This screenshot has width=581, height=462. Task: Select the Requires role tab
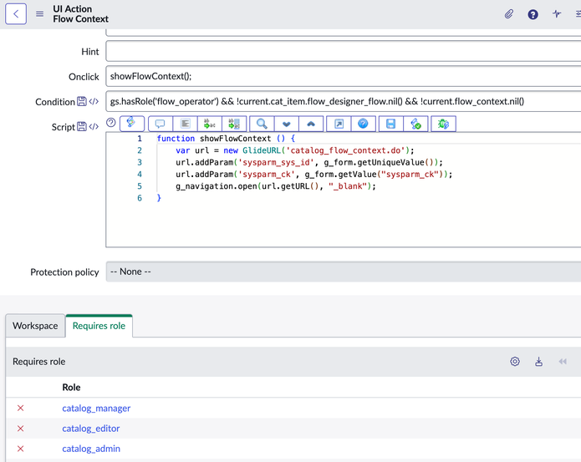(99, 326)
